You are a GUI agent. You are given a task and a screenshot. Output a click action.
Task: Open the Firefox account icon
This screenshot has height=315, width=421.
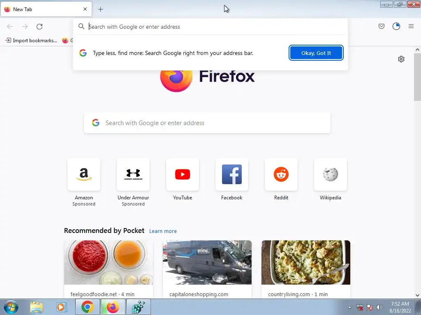pyautogui.click(x=396, y=26)
